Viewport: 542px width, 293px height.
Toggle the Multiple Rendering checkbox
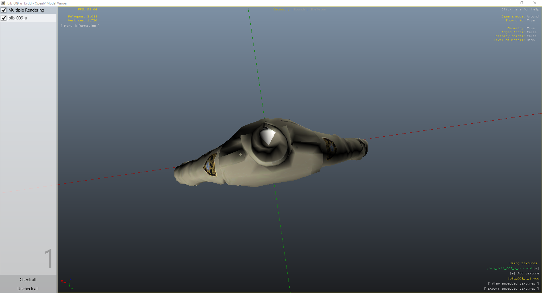click(4, 10)
